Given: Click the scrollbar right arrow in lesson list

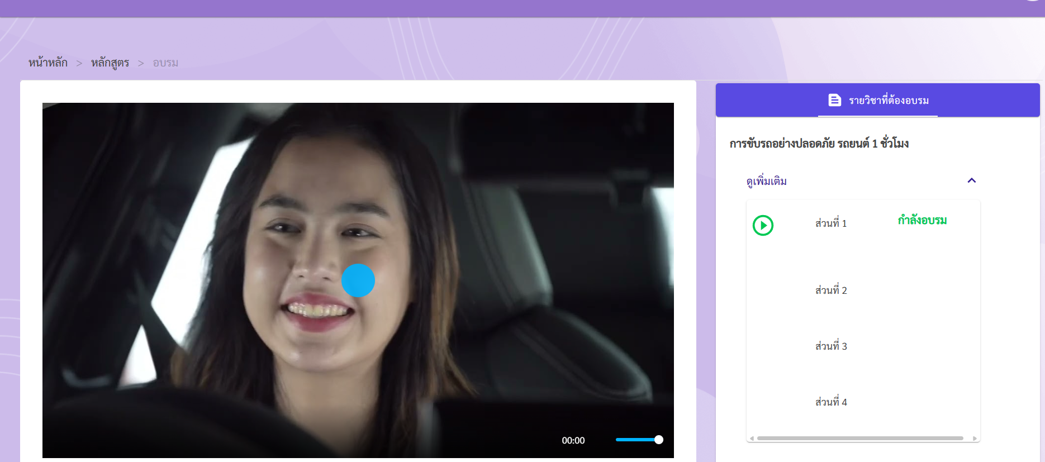Looking at the screenshot, I should (x=975, y=439).
